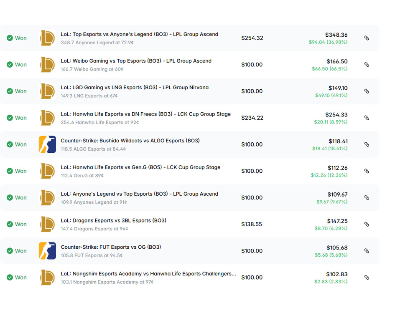Select text '254.6 Hanwha Life Esports at 92¢'
418x313 pixels.
point(100,122)
